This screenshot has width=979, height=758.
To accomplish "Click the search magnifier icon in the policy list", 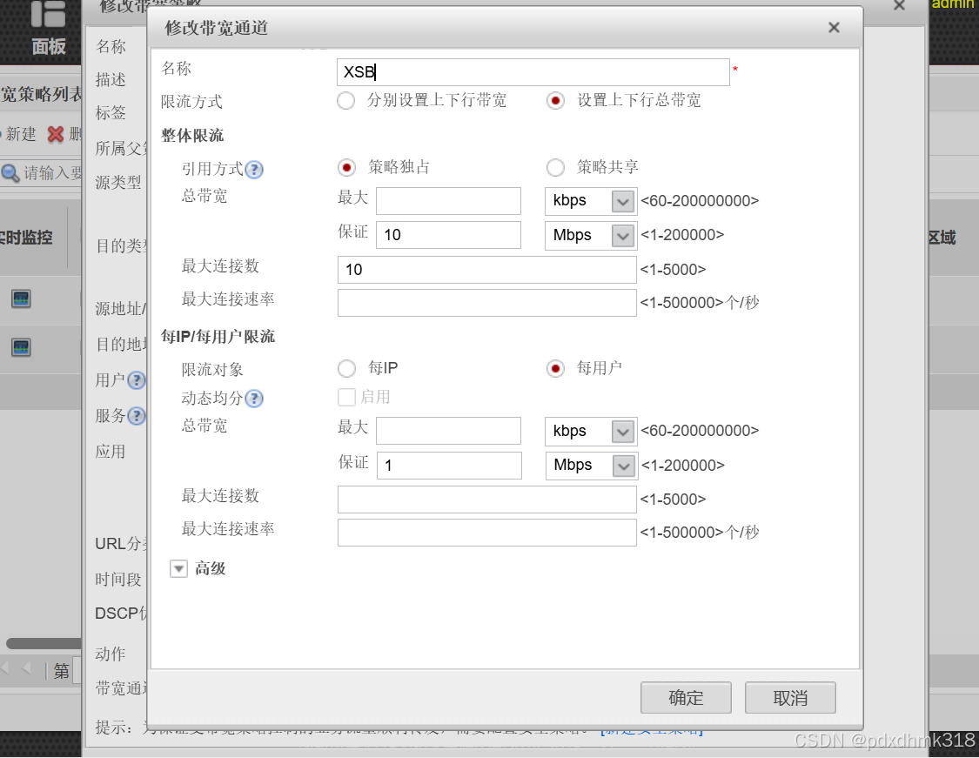I will 10,173.
